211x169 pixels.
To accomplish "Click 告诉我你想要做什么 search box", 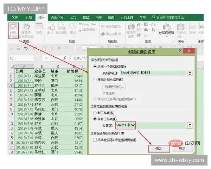I will (168, 17).
